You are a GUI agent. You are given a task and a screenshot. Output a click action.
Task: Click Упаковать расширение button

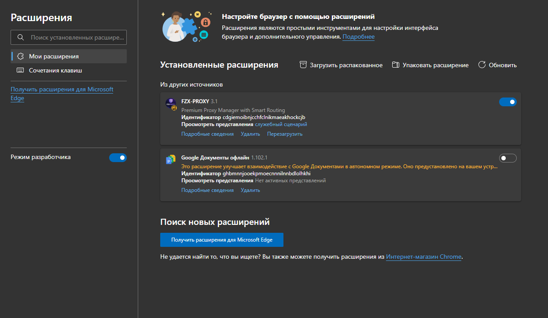coord(430,65)
